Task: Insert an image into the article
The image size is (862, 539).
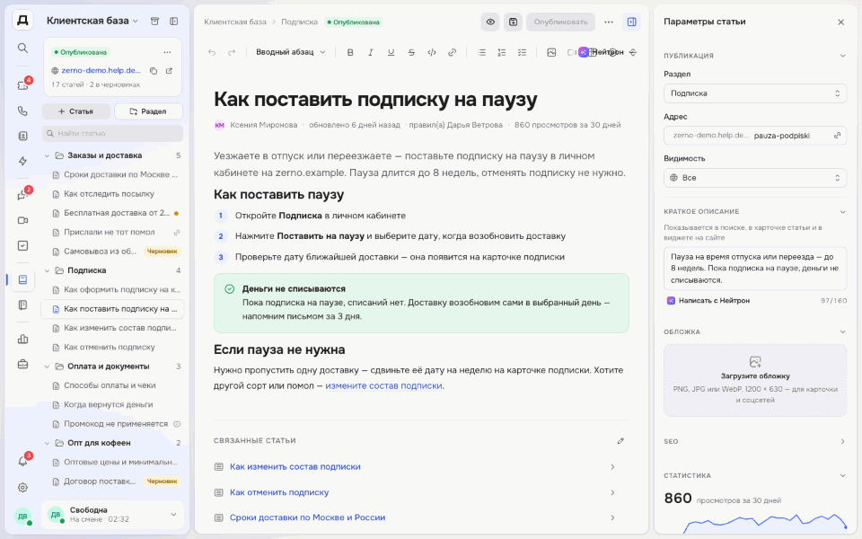Action: click(551, 52)
